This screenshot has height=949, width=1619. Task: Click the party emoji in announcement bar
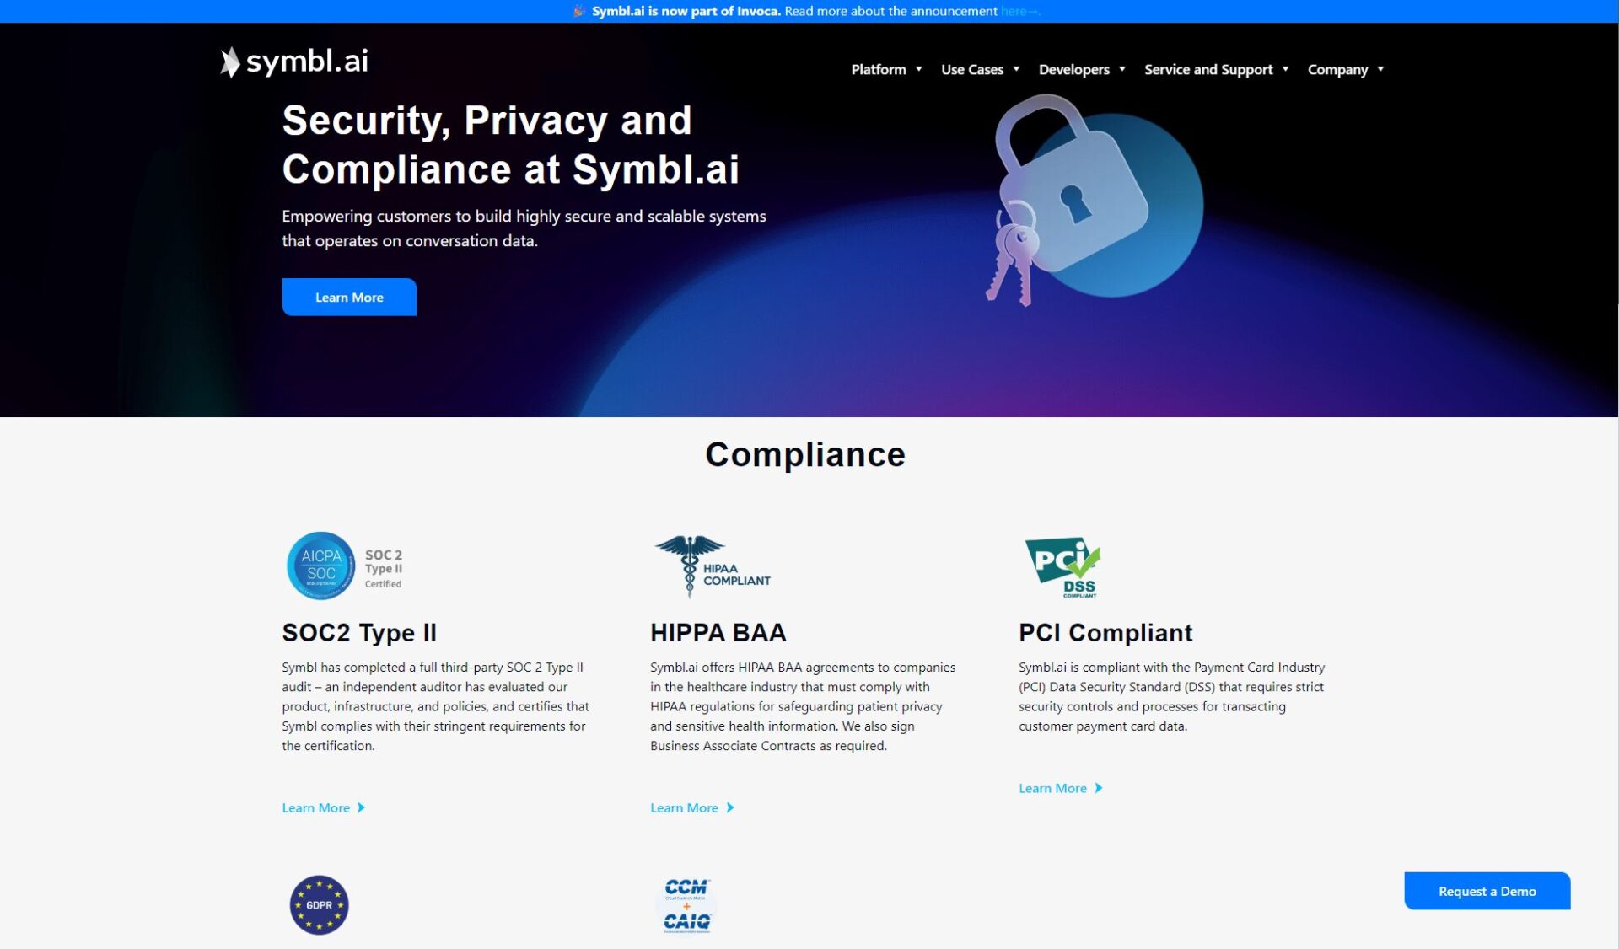point(579,11)
